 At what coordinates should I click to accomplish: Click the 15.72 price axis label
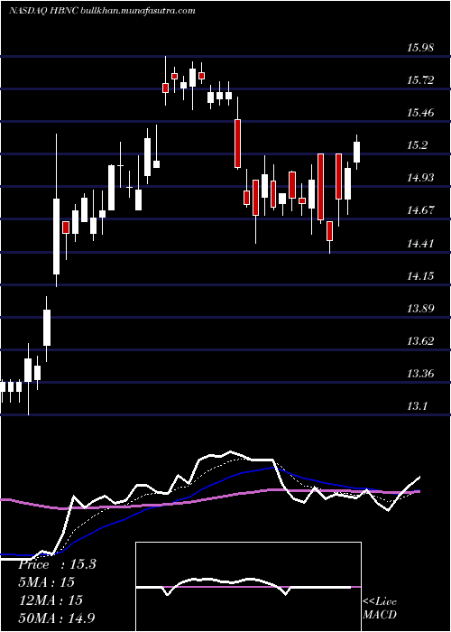coord(420,80)
